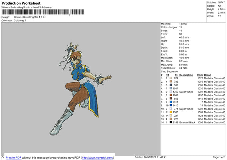
Task: Select the stop 4 light blue swatch
Action: tap(171, 88)
